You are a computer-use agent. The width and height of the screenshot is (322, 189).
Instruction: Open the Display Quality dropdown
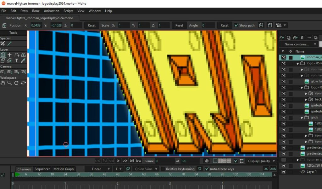(261, 161)
